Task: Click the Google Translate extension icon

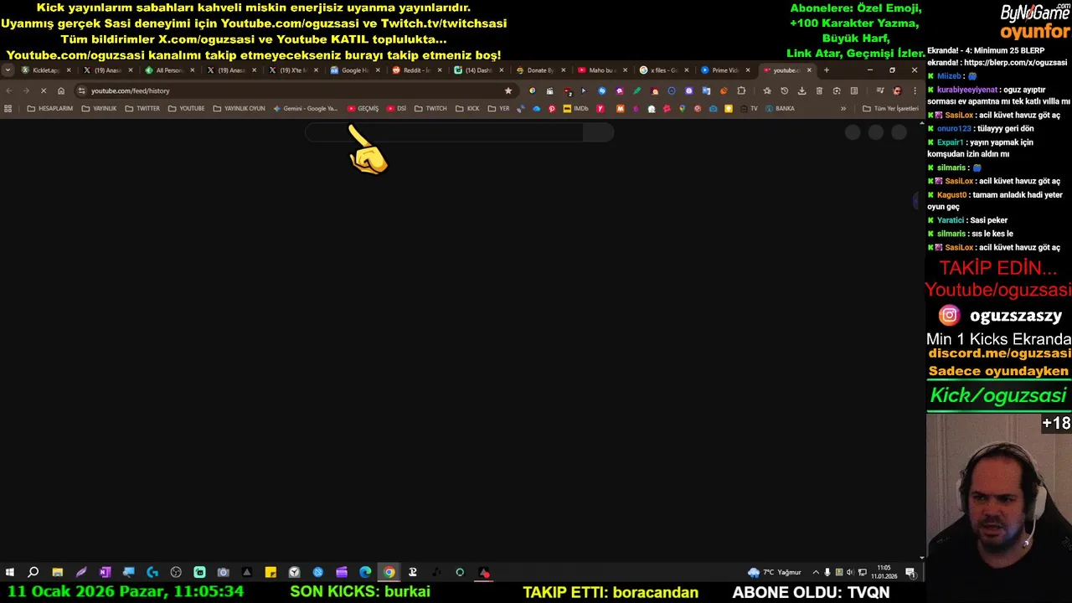Action: pyautogui.click(x=706, y=90)
